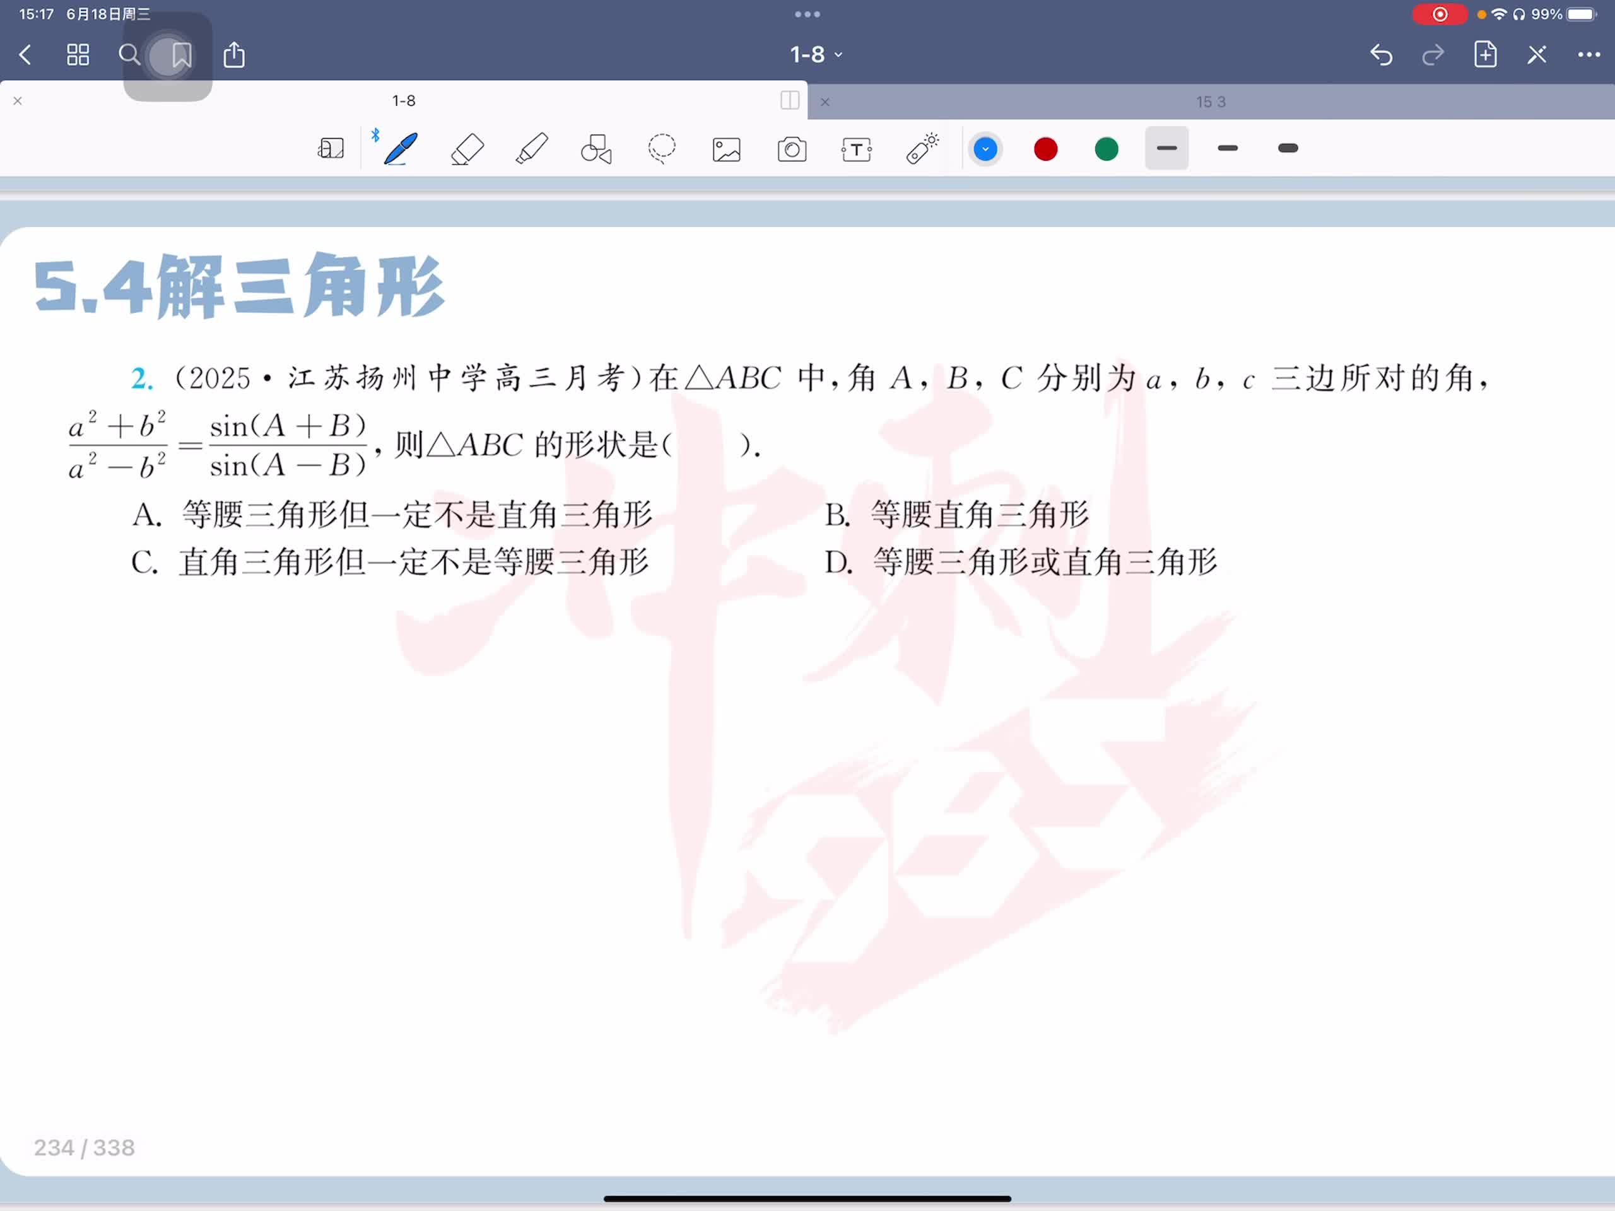Image resolution: width=1615 pixels, height=1211 pixels.
Task: Select the 1-8 document tab
Action: pos(404,101)
